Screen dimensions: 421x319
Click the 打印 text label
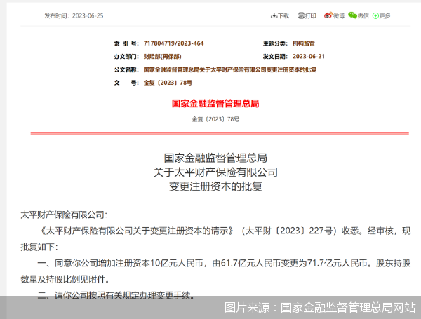(x=310, y=16)
